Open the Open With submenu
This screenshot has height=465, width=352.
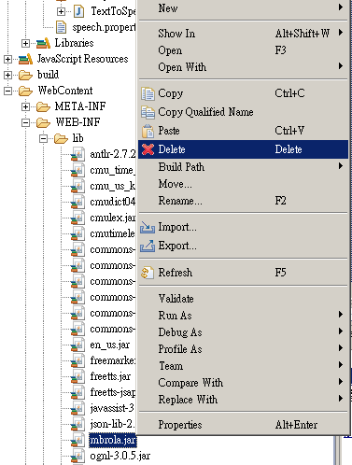pos(243,67)
